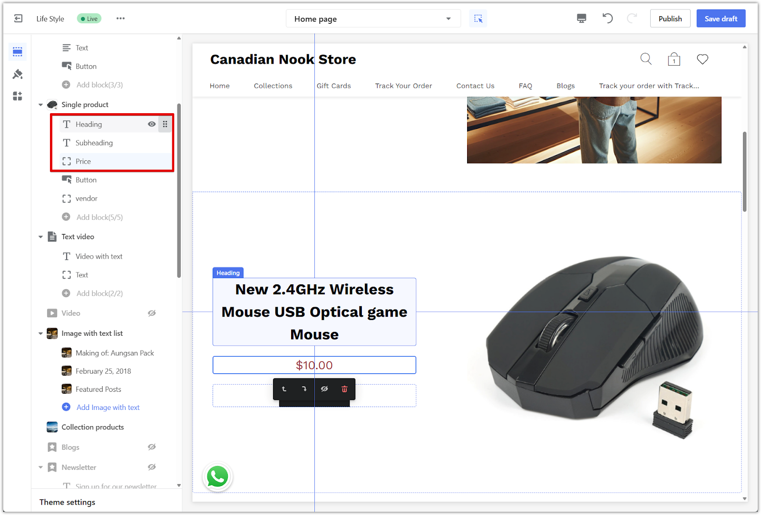Select the product heading text in preview
The width and height of the screenshot is (761, 515).
pyautogui.click(x=314, y=312)
